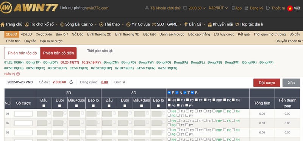
Task: Click the Số cược input in row 01
Action: click(x=23, y=114)
